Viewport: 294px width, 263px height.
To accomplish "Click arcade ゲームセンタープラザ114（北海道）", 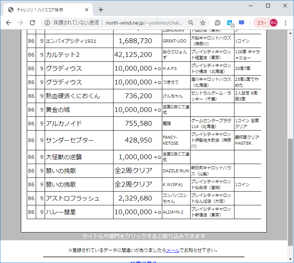I will (211, 124).
